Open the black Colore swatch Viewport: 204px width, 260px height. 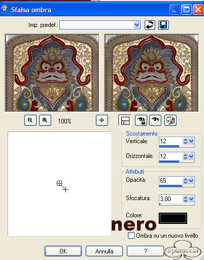(173, 218)
